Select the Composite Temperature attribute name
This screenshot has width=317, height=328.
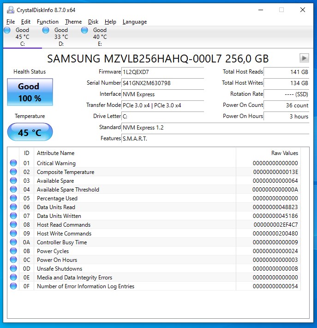coord(66,172)
